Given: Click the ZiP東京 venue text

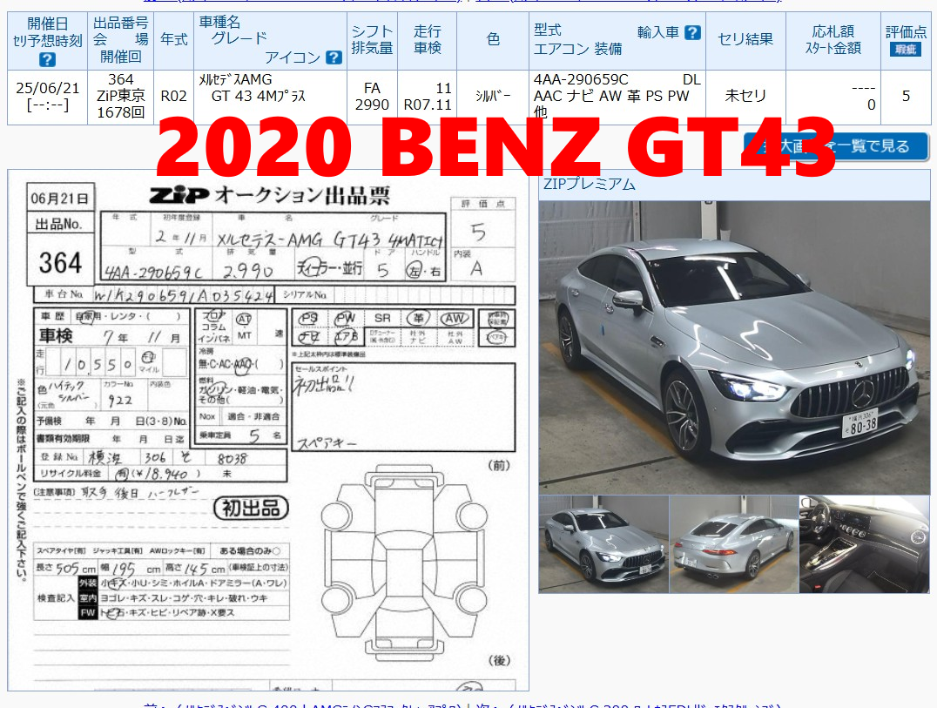Looking at the screenshot, I should (x=121, y=96).
